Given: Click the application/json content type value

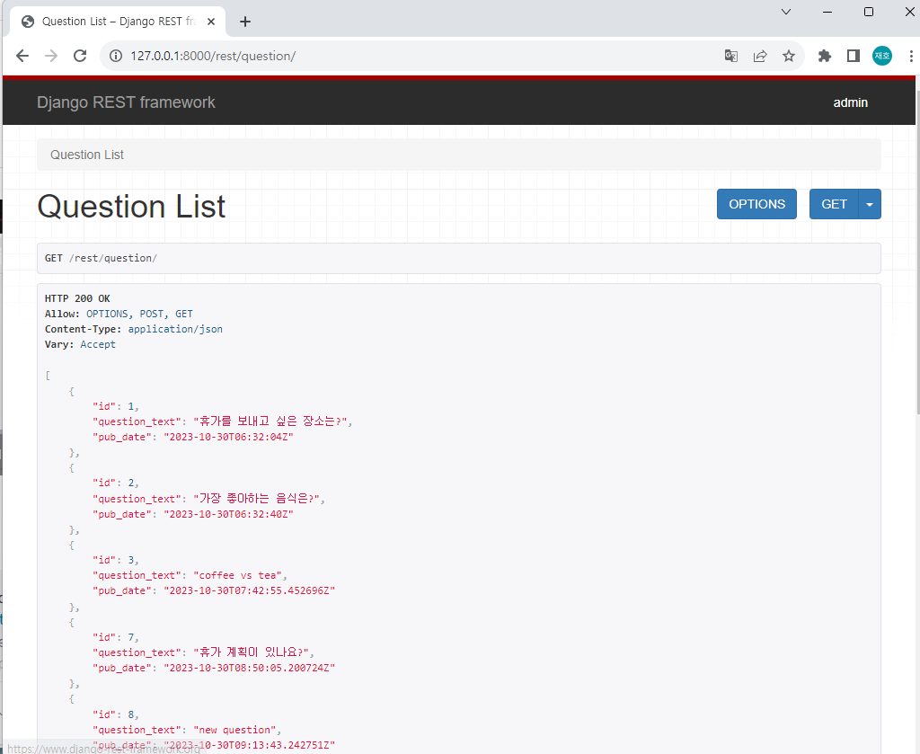Looking at the screenshot, I should [175, 329].
